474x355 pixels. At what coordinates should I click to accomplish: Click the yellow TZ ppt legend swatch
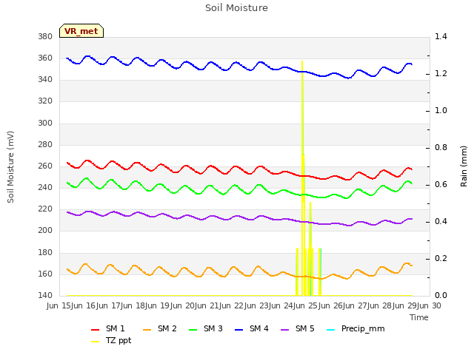[x=96, y=342]
